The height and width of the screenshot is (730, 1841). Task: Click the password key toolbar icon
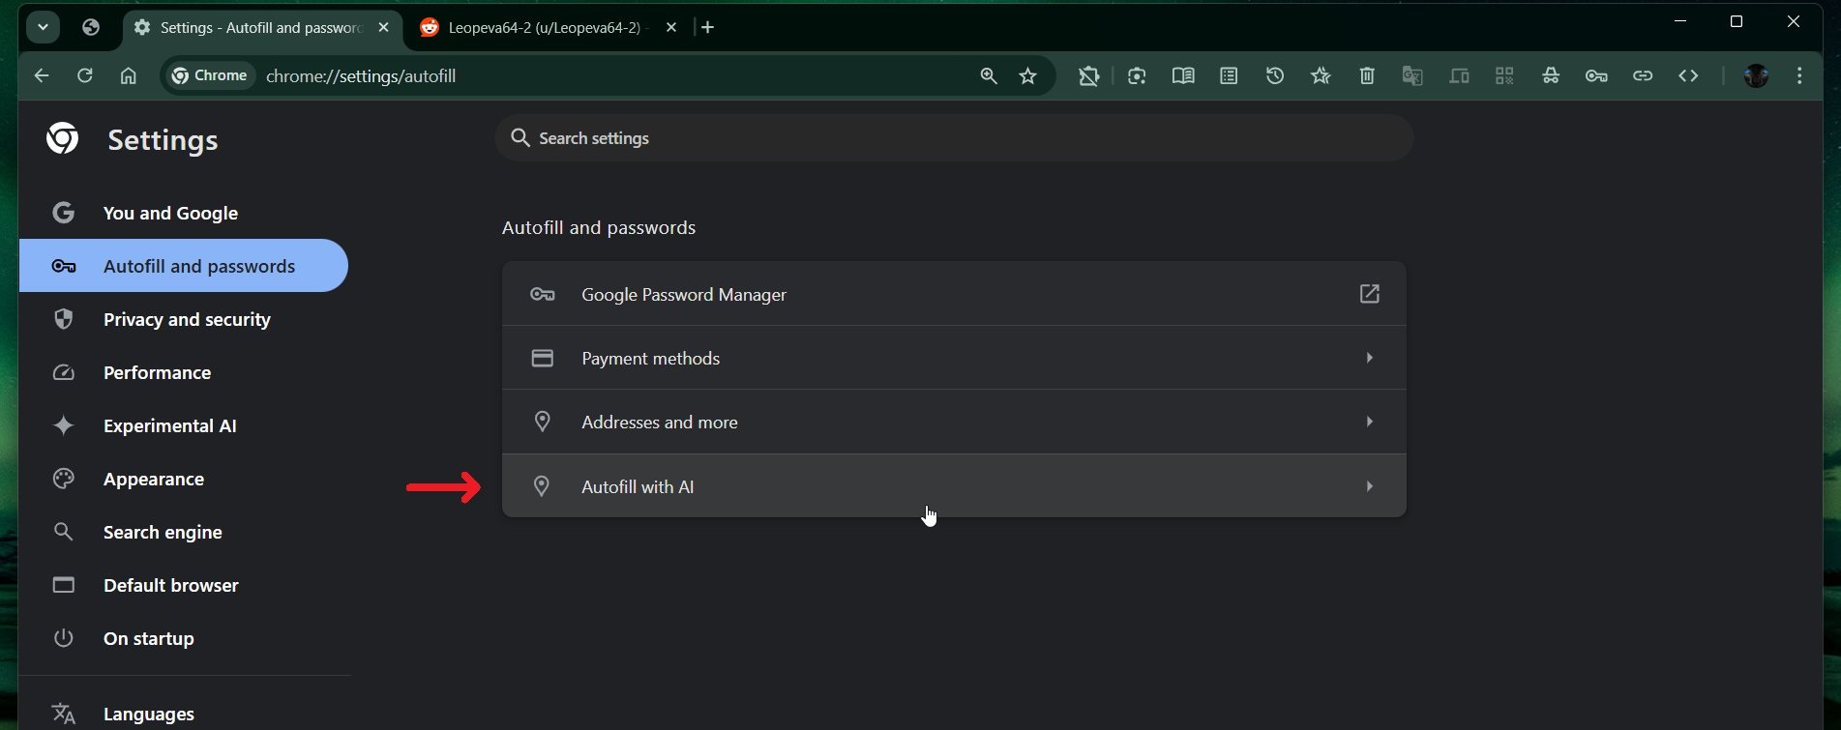(x=1596, y=76)
